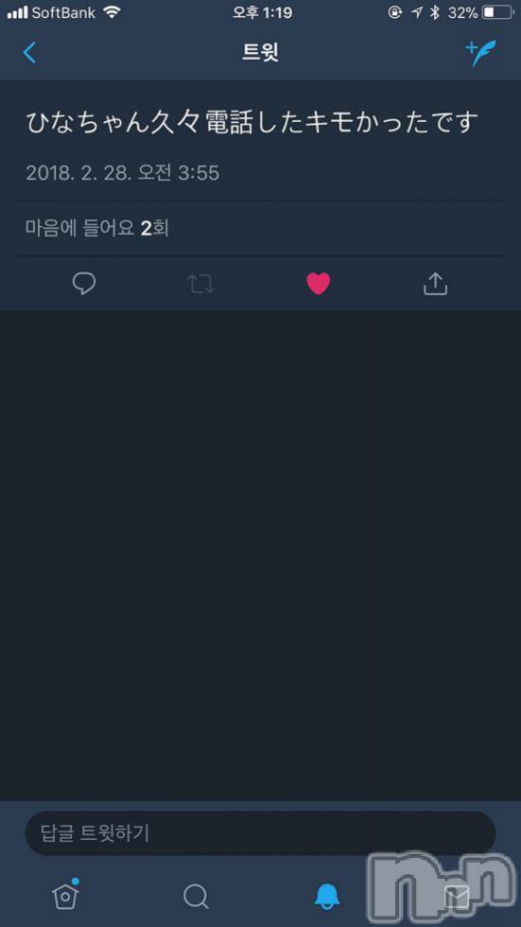Image resolution: width=521 pixels, height=927 pixels.
Task: Tap the retweet arrows icon
Action: click(201, 285)
